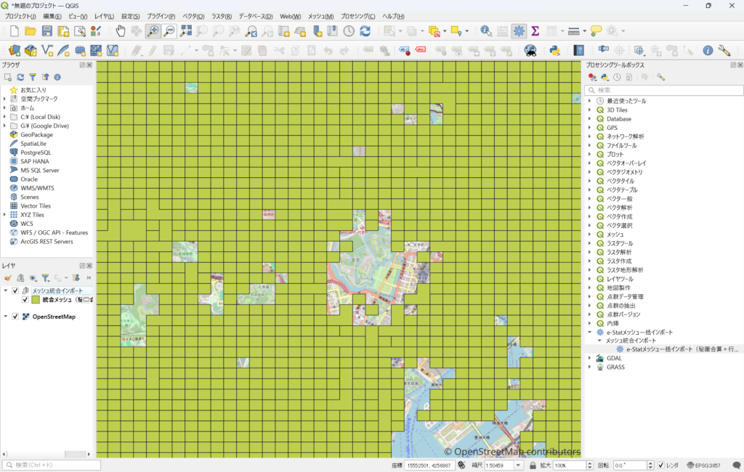Open the プラグイン(P) menu
Image resolution: width=744 pixels, height=472 pixels.
[x=161, y=16]
